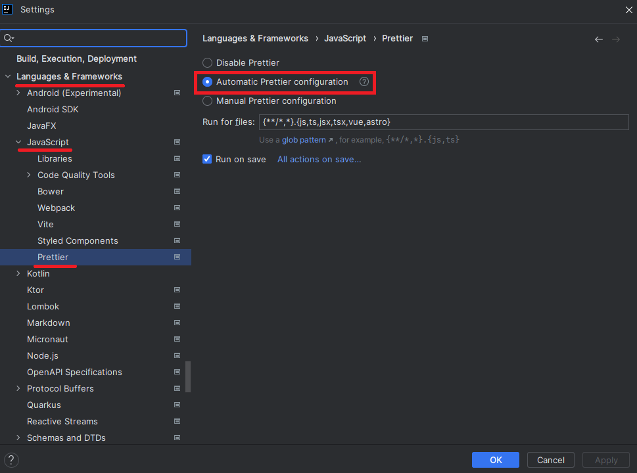637x473 pixels.
Task: Click the project-level icon beside Micronaut
Action: [x=177, y=340]
